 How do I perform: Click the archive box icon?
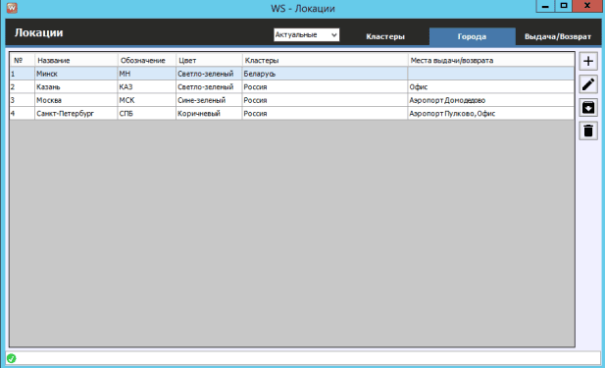(x=588, y=107)
